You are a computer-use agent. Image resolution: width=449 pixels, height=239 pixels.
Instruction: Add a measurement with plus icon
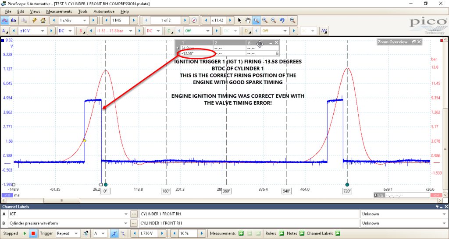coord(241,233)
